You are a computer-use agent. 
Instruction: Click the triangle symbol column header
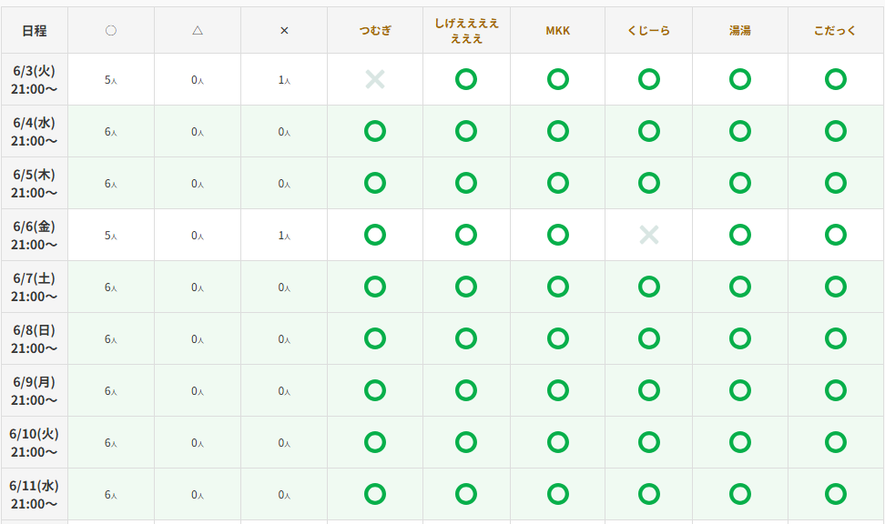(x=198, y=30)
